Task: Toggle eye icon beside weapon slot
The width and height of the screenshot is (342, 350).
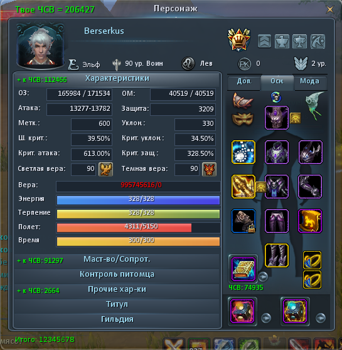Action: pyautogui.click(x=261, y=187)
